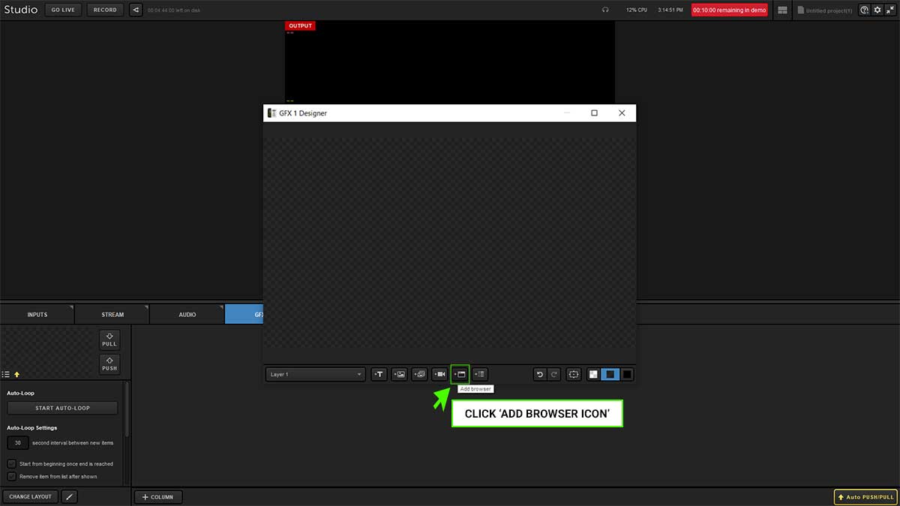Switch to the STREAM tab

pyautogui.click(x=112, y=314)
